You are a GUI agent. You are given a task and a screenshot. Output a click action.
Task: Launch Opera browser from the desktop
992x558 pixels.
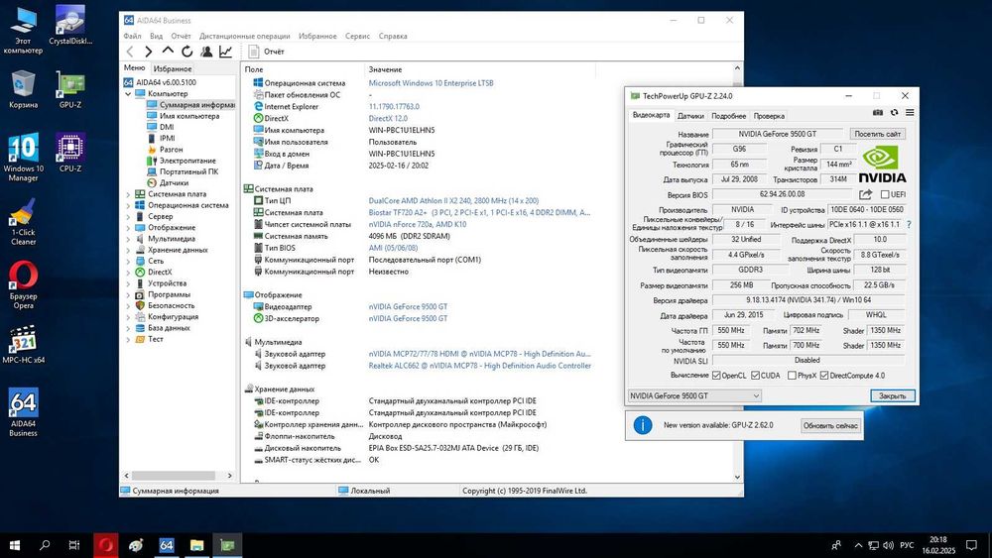pyautogui.click(x=24, y=284)
